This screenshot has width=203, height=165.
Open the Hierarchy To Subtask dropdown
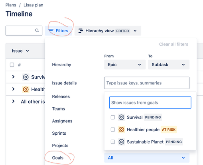[169, 65]
